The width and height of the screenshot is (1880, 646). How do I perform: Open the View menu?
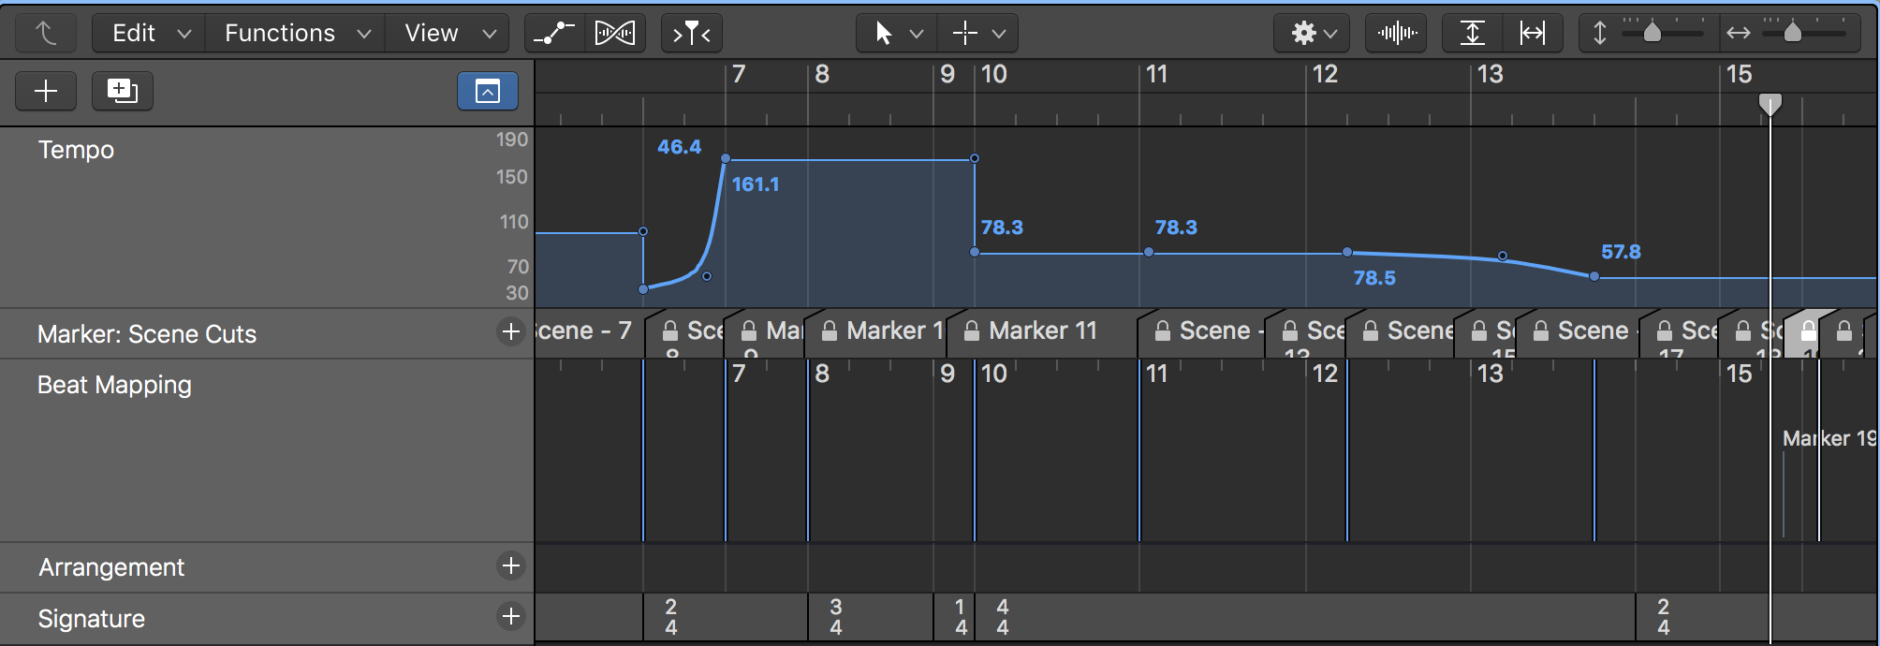tap(448, 34)
